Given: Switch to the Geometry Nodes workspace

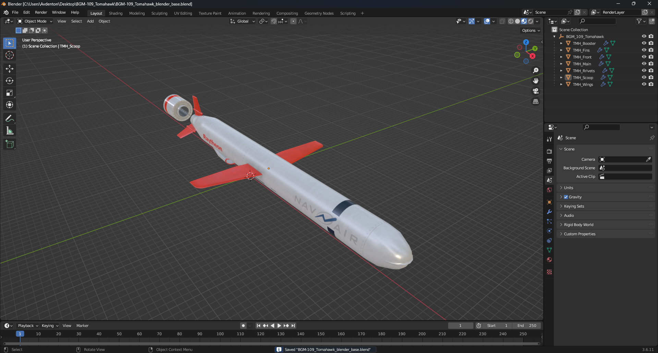Looking at the screenshot, I should pyautogui.click(x=319, y=13).
